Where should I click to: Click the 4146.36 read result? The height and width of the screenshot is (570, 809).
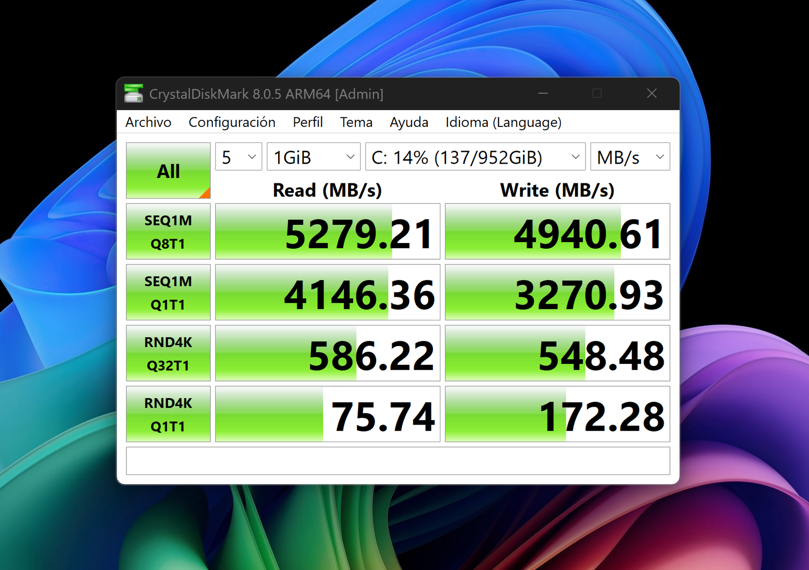point(328,292)
